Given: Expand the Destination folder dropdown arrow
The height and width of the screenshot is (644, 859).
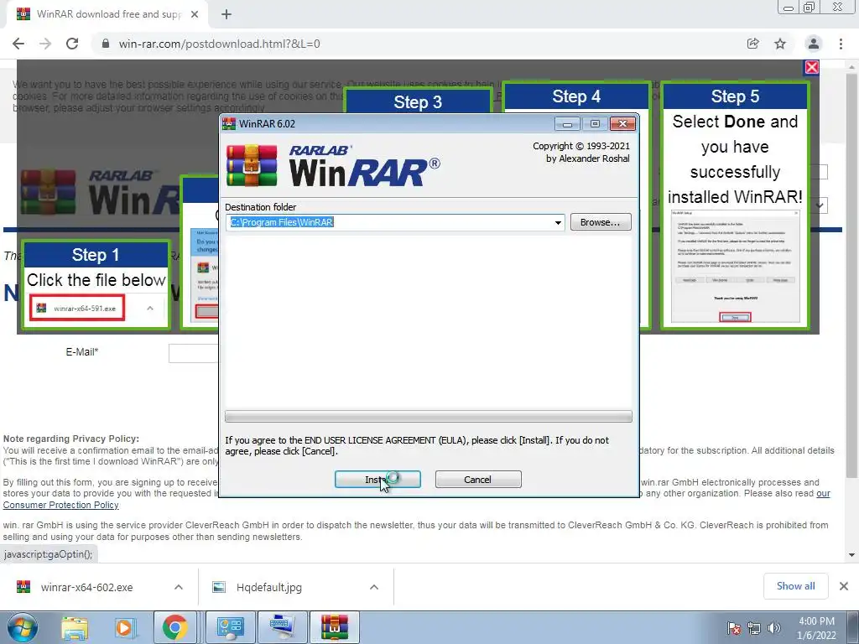Looking at the screenshot, I should (558, 222).
